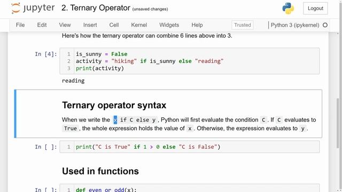Click the 'reading' output text

(73, 81)
